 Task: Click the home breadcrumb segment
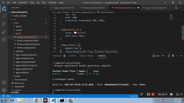[66, 12]
